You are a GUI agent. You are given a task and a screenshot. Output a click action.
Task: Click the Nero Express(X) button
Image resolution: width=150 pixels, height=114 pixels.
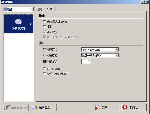pyautogui.click(x=16, y=108)
